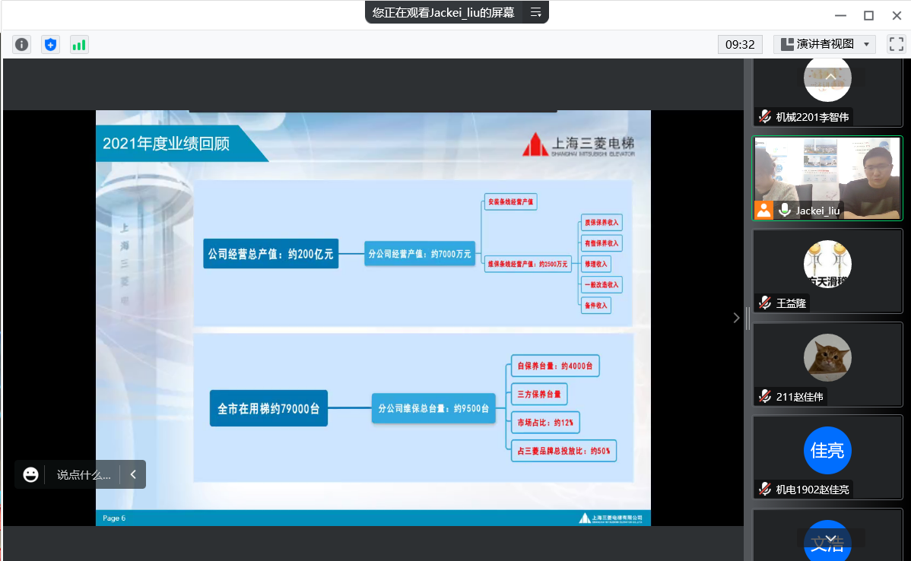Click 公司经营总产值：约200亿元 box
The height and width of the screenshot is (561, 911).
click(x=271, y=254)
